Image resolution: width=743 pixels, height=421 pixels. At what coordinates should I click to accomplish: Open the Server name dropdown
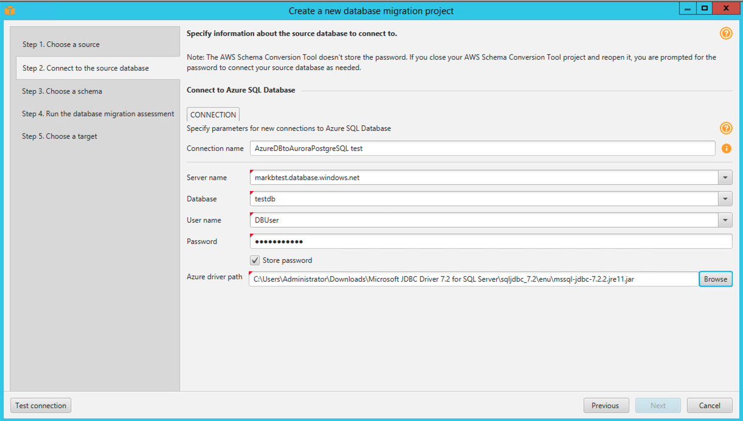point(725,177)
